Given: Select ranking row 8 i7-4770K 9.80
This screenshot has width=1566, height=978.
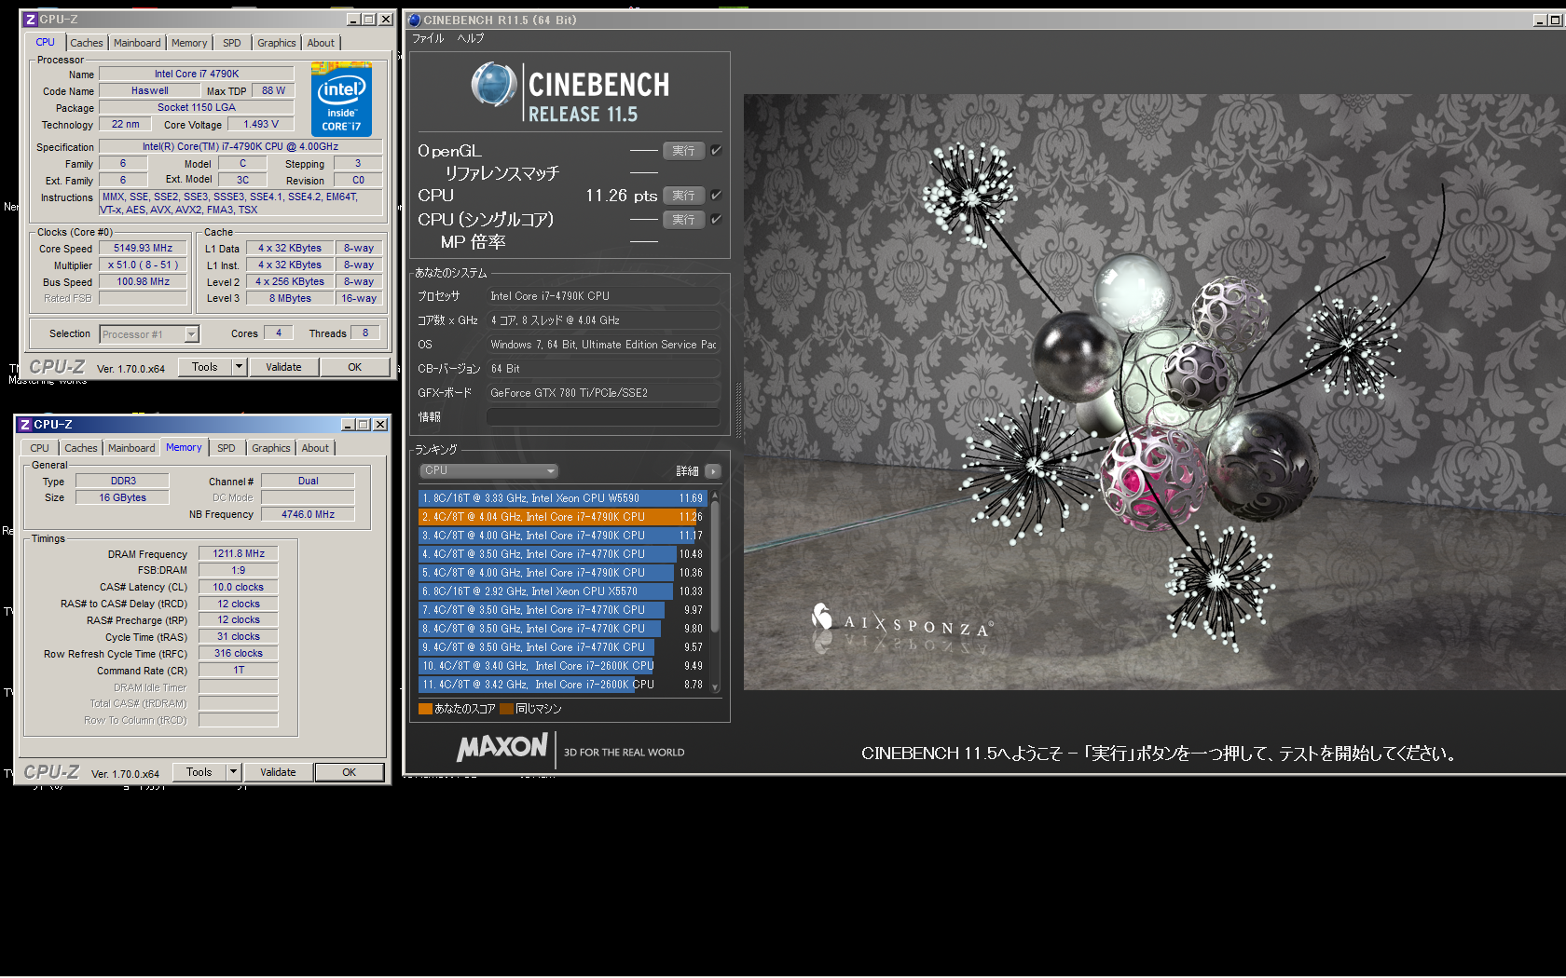Looking at the screenshot, I should [562, 629].
